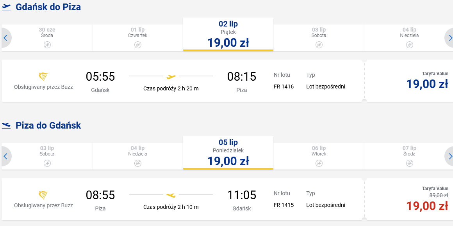Viewport: 453px width, 226px height.
Task: Select the 02 lip Piątek date tab
Action: tap(228, 34)
